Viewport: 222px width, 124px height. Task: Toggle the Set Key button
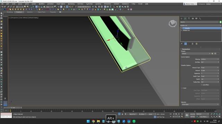click(193, 117)
